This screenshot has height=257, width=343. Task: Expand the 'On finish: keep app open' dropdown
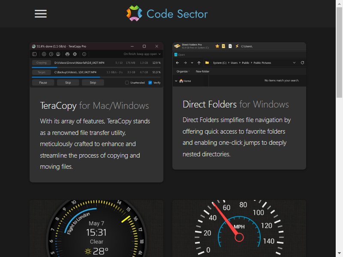pos(142,54)
